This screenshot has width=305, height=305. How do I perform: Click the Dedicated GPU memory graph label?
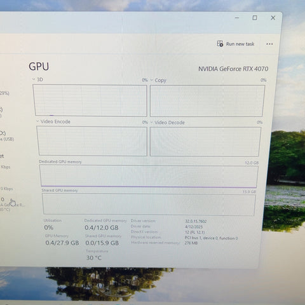point(60,162)
